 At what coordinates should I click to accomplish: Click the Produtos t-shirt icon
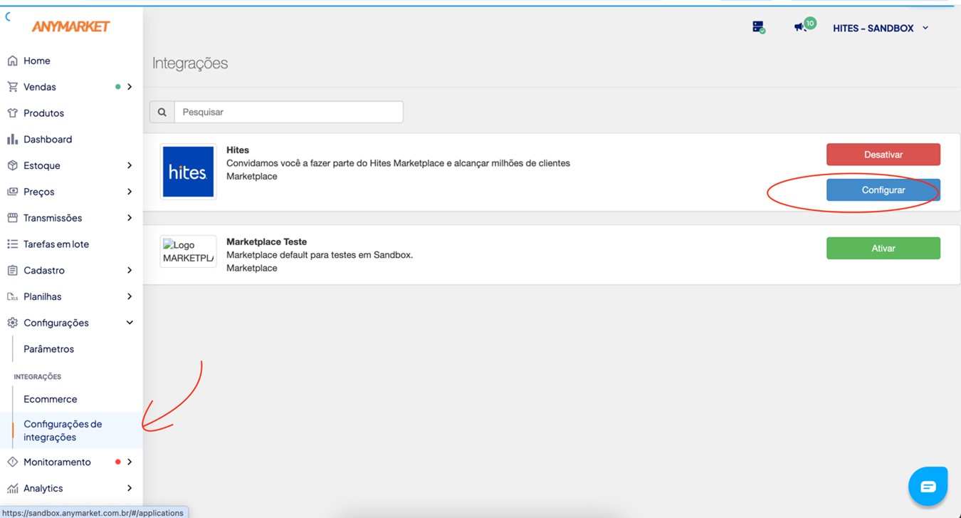coord(12,113)
